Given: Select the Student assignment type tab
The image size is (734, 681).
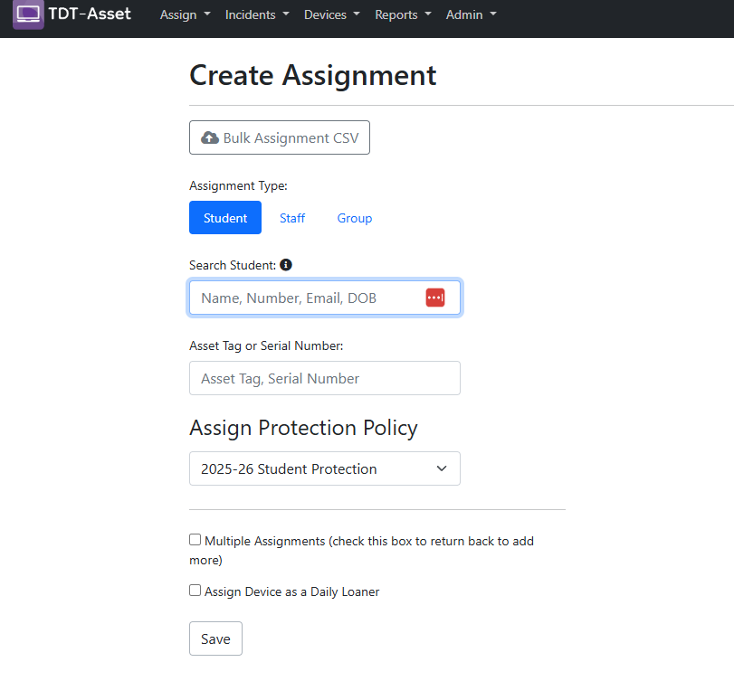Looking at the screenshot, I should coord(225,217).
